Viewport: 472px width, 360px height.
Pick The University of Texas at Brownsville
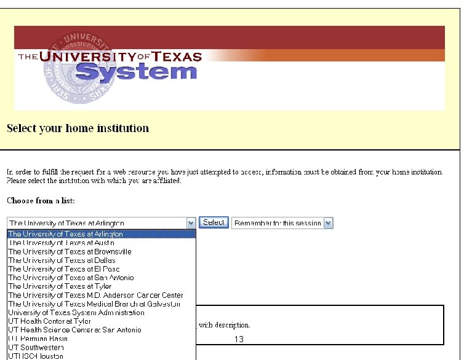102,251
